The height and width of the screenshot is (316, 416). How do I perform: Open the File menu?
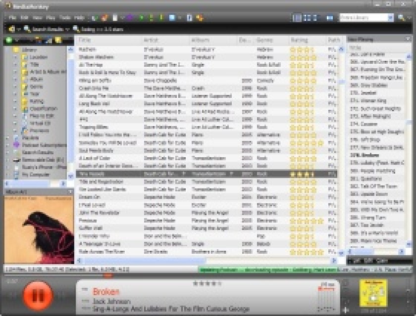pos(12,18)
